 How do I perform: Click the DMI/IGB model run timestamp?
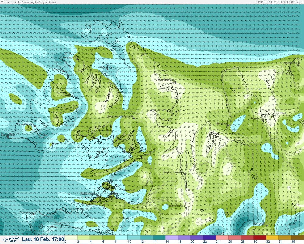(x=279, y=2)
